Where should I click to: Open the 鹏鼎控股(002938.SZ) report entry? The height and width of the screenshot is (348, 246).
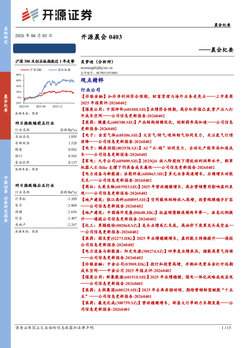(157, 151)
